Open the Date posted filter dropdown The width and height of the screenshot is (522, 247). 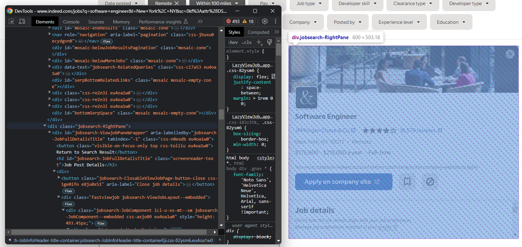click(121, 3)
